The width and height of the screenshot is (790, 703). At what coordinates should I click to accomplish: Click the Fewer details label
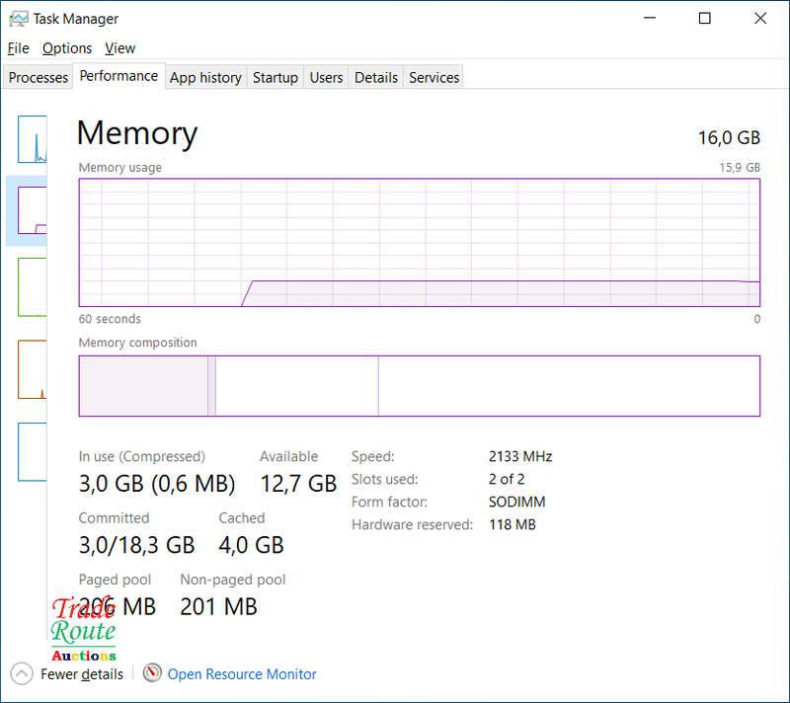(82, 674)
